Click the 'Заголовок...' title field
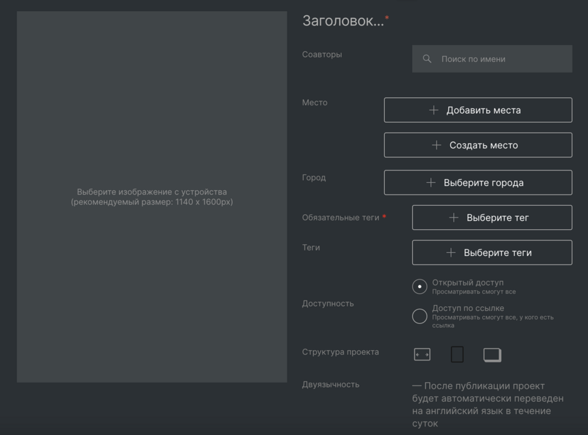The image size is (588, 435). (x=344, y=21)
